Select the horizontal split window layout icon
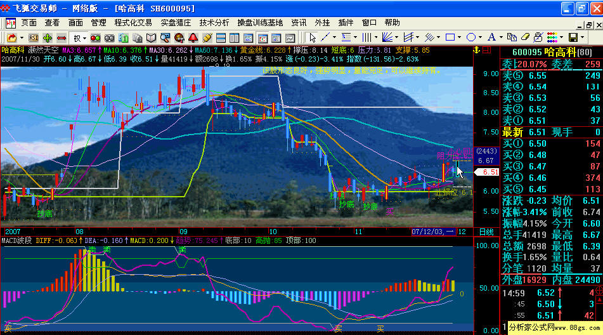This screenshot has height=335, width=603. click(221, 37)
